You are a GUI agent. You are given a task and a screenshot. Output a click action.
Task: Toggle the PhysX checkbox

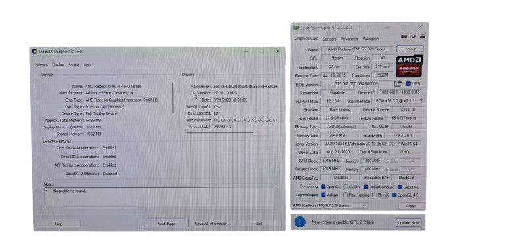(x=374, y=195)
